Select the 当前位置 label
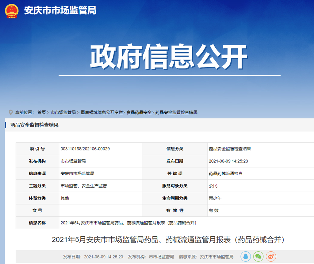 pyautogui.click(x=25, y=112)
